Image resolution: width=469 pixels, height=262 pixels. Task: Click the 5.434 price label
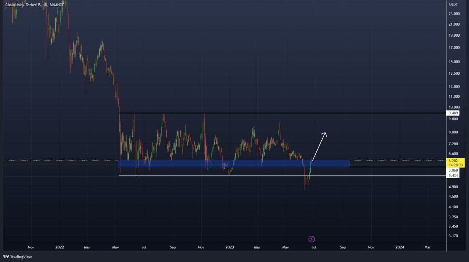pos(453,176)
